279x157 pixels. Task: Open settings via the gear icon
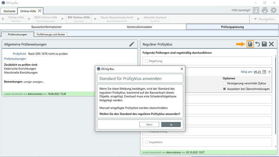point(273,10)
